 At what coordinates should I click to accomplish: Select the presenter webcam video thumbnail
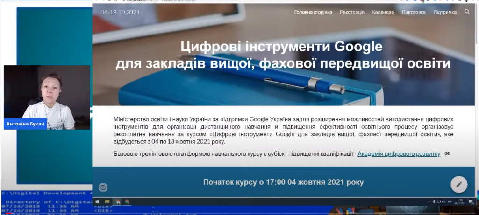pos(47,97)
